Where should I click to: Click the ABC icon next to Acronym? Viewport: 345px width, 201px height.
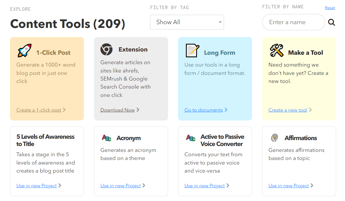pyautogui.click(x=107, y=138)
